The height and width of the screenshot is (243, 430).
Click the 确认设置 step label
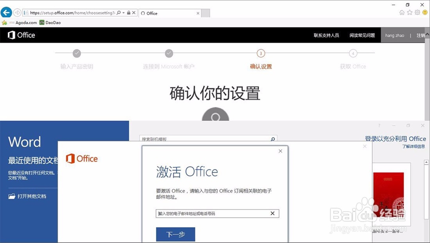[x=261, y=66]
